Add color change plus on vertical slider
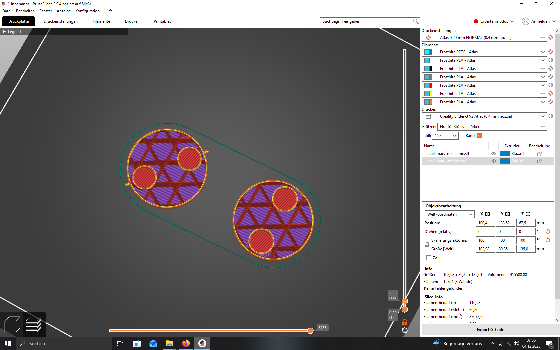The height and width of the screenshot is (350, 560). point(405,301)
